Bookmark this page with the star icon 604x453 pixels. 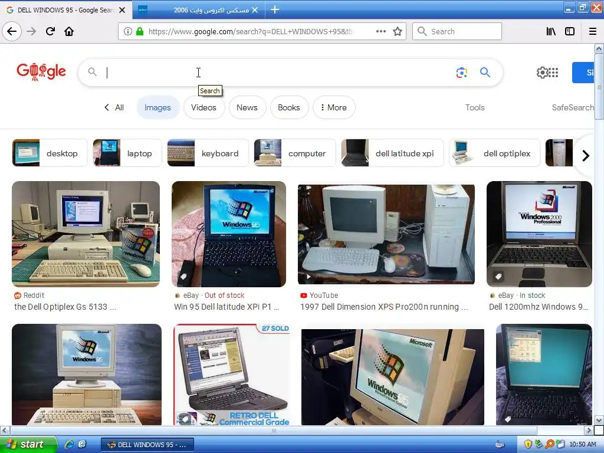tap(398, 31)
